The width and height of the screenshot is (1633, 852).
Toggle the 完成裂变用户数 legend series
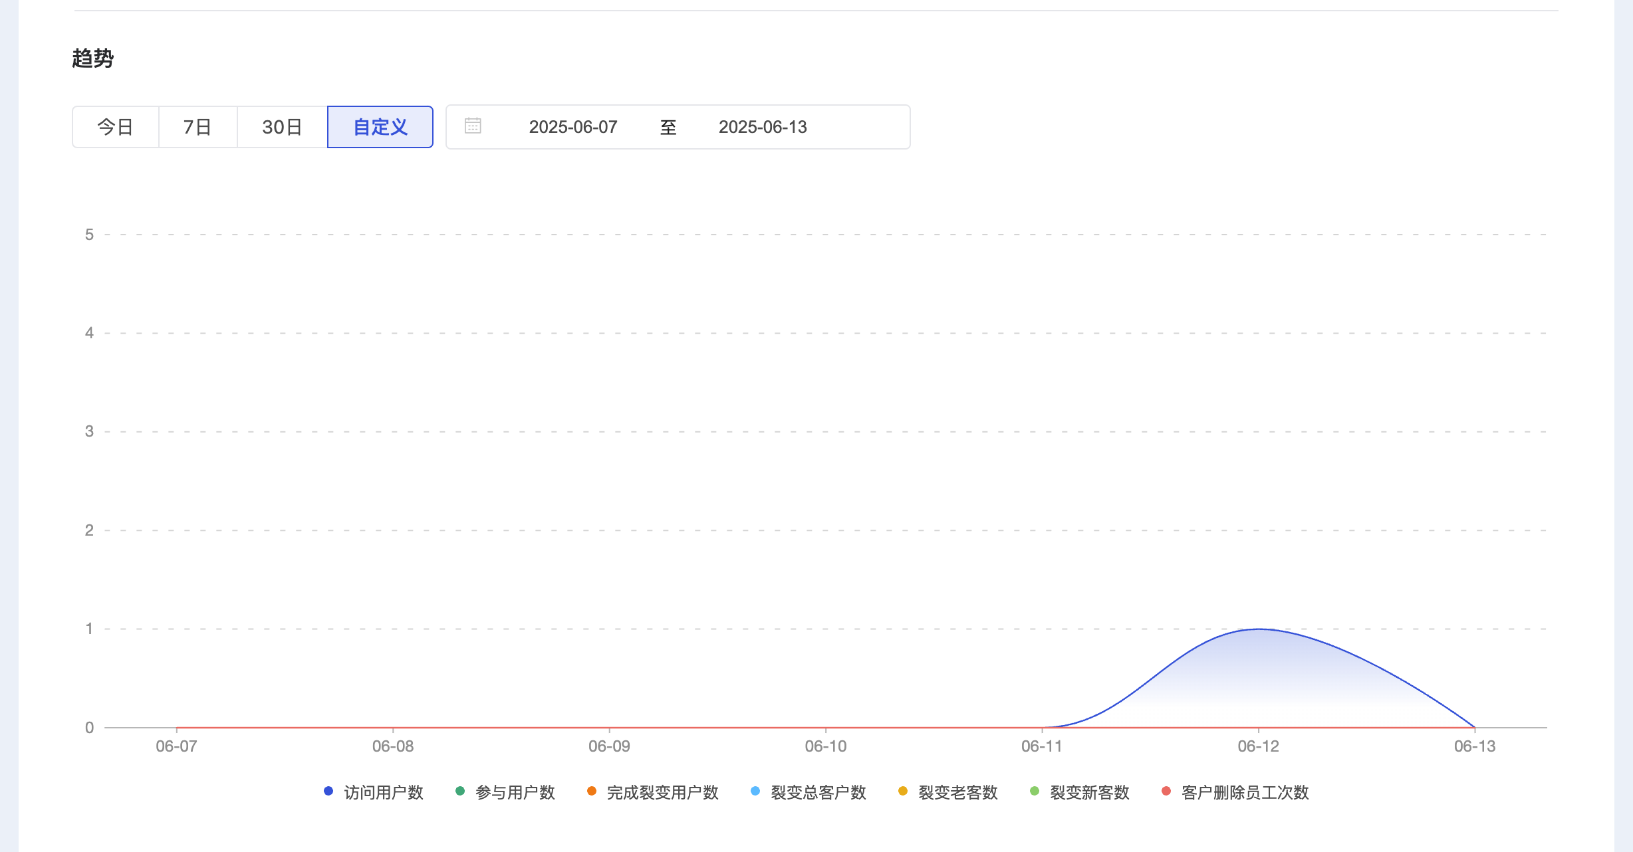tap(653, 792)
